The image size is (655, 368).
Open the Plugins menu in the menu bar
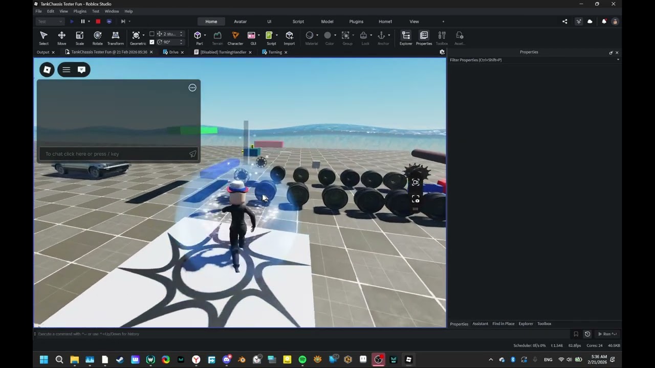80,11
